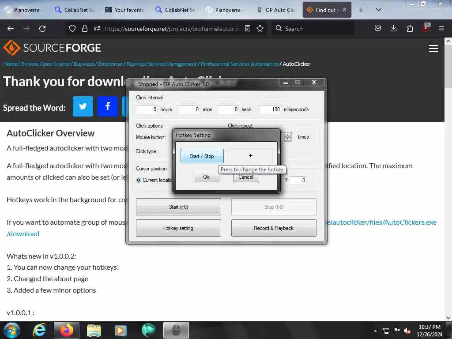Open Professional Services Automation breadcrumb link

pos(240,64)
